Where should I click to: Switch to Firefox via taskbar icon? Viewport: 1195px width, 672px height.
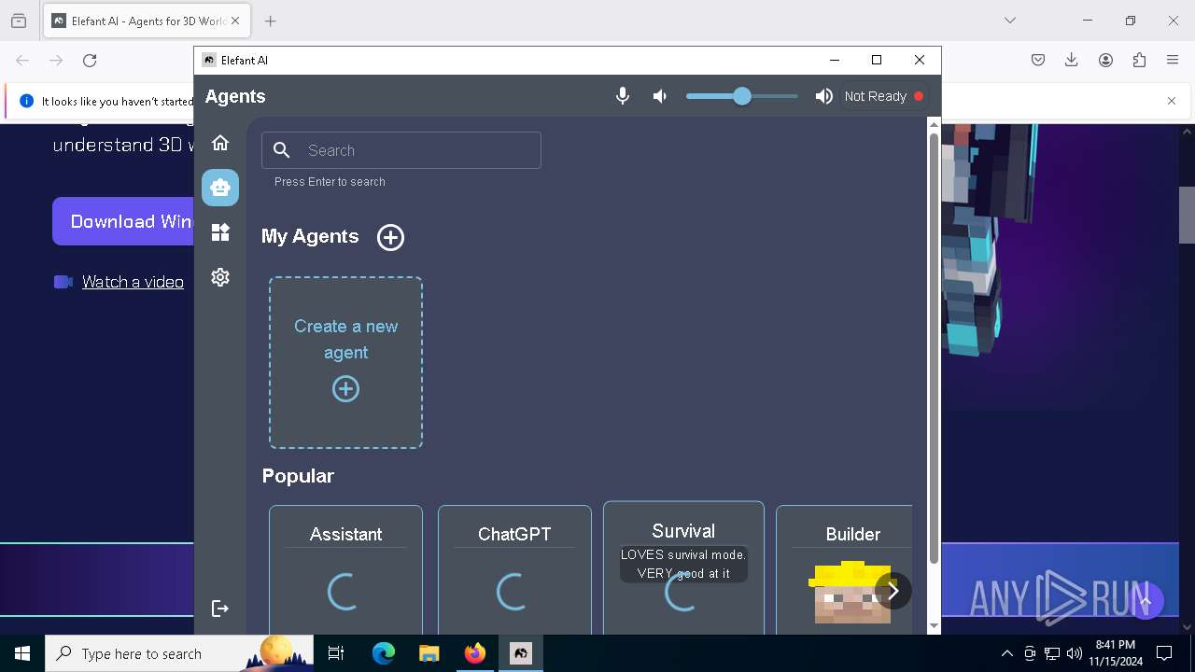click(475, 653)
